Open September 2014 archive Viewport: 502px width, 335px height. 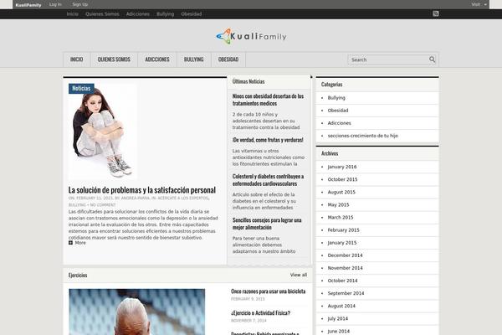click(x=346, y=293)
